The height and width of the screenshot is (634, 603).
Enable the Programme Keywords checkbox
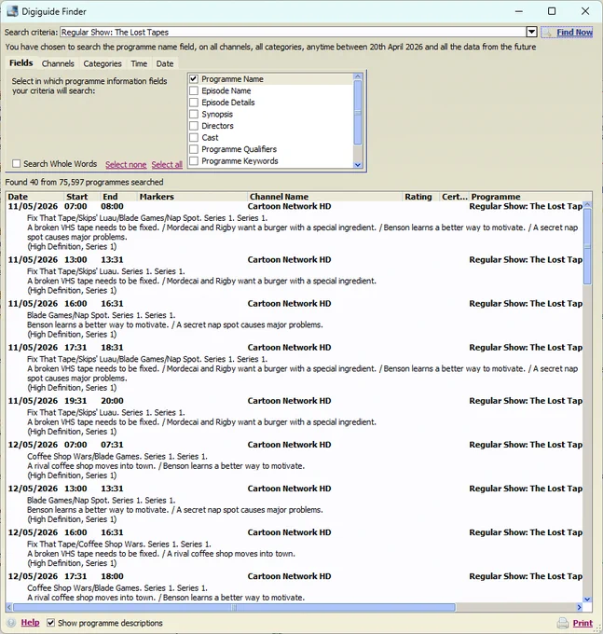[x=194, y=161]
